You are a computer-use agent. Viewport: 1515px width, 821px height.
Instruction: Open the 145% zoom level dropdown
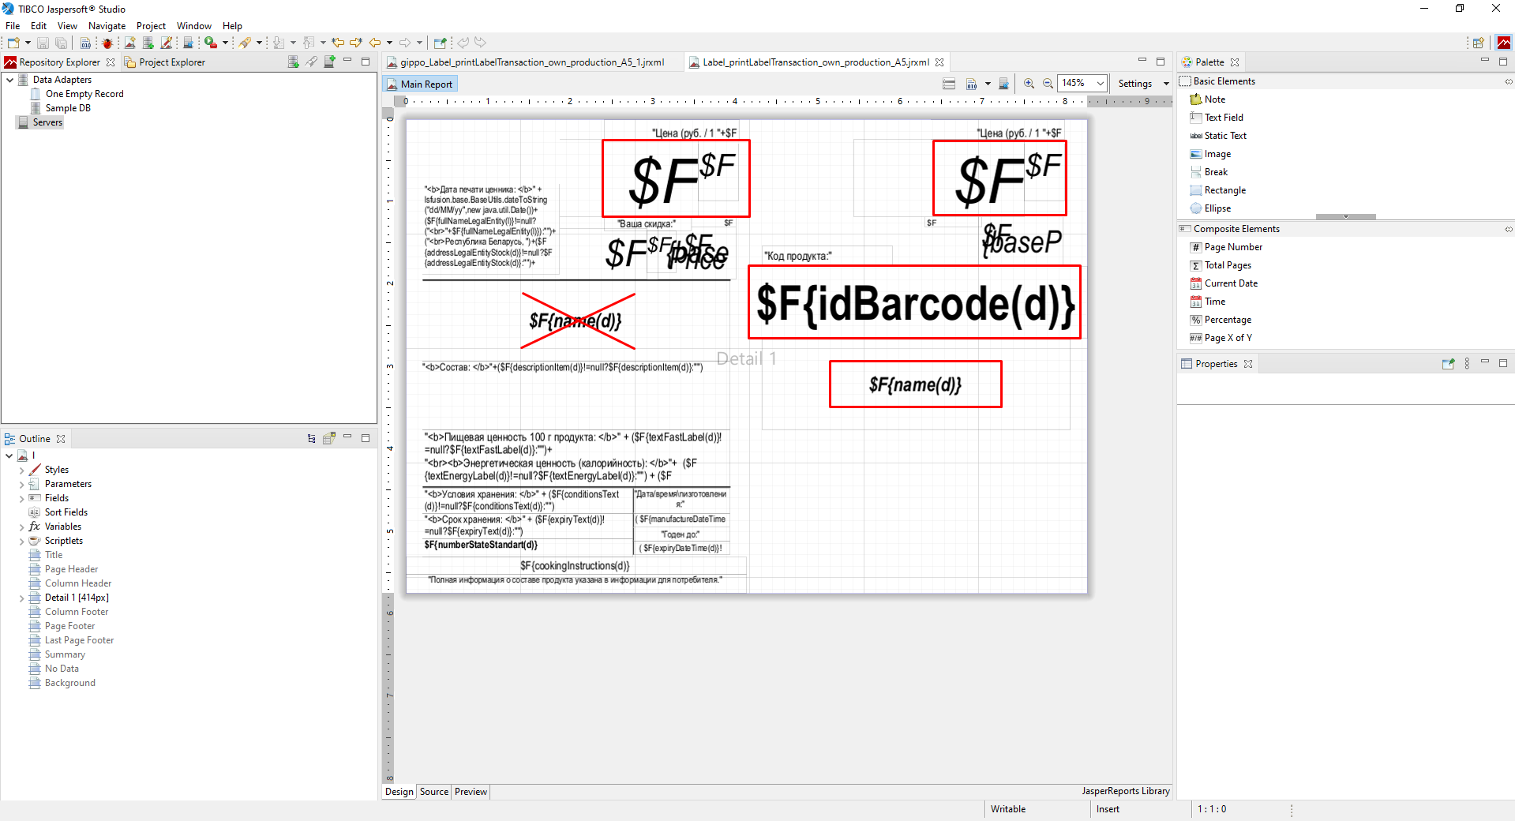tap(1100, 84)
